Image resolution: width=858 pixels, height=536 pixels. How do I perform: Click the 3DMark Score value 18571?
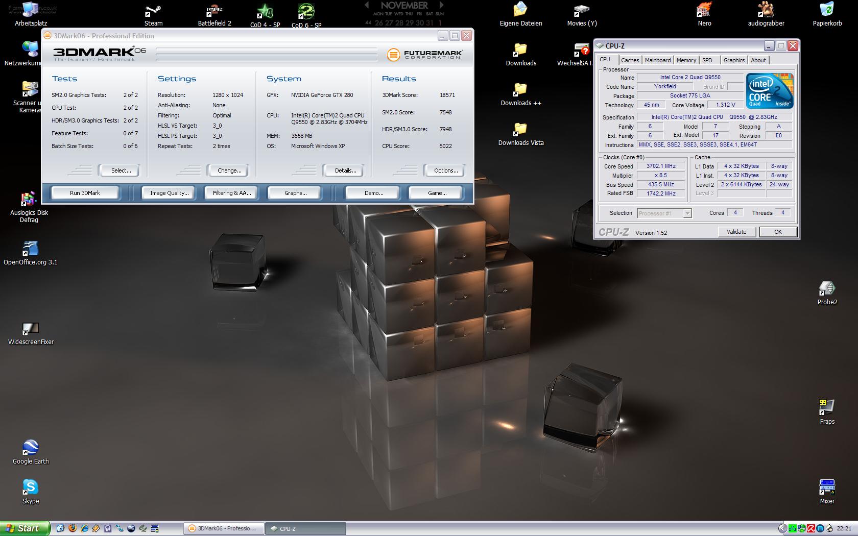[x=447, y=95]
